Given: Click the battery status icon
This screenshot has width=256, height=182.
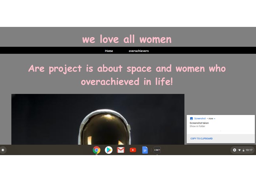Looking at the screenshot, I should (x=243, y=150).
